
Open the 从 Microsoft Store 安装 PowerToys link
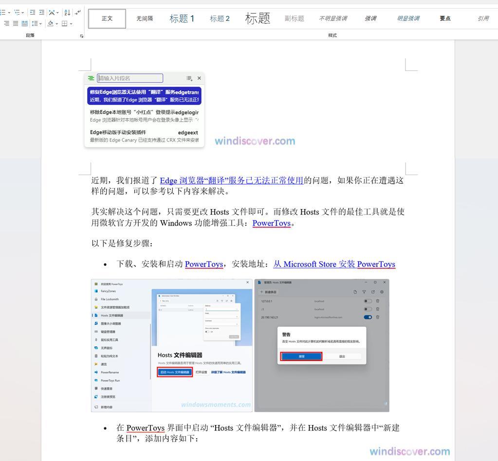point(334,264)
